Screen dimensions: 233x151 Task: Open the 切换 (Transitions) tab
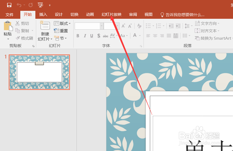[74, 15]
